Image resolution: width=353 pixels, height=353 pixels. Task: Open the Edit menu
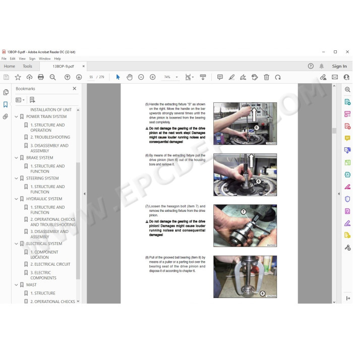[13, 58]
